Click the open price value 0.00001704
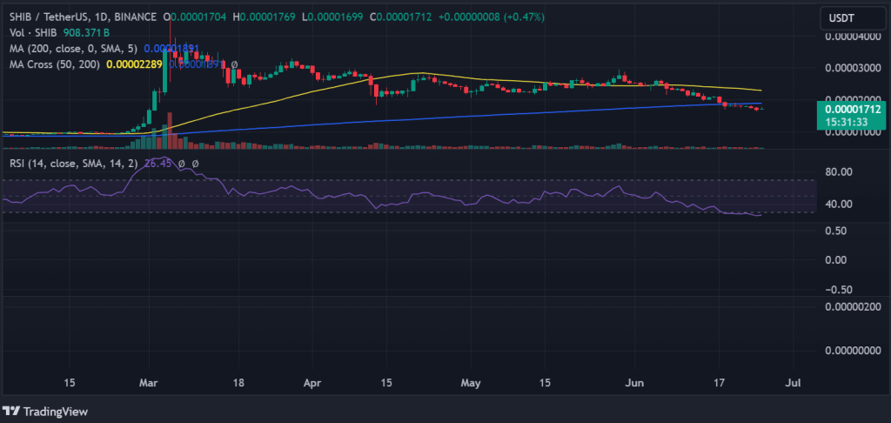 (199, 17)
